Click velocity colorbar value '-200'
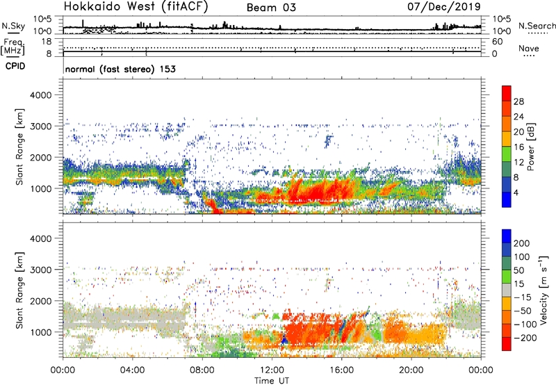556x385 pixels. pyautogui.click(x=525, y=338)
